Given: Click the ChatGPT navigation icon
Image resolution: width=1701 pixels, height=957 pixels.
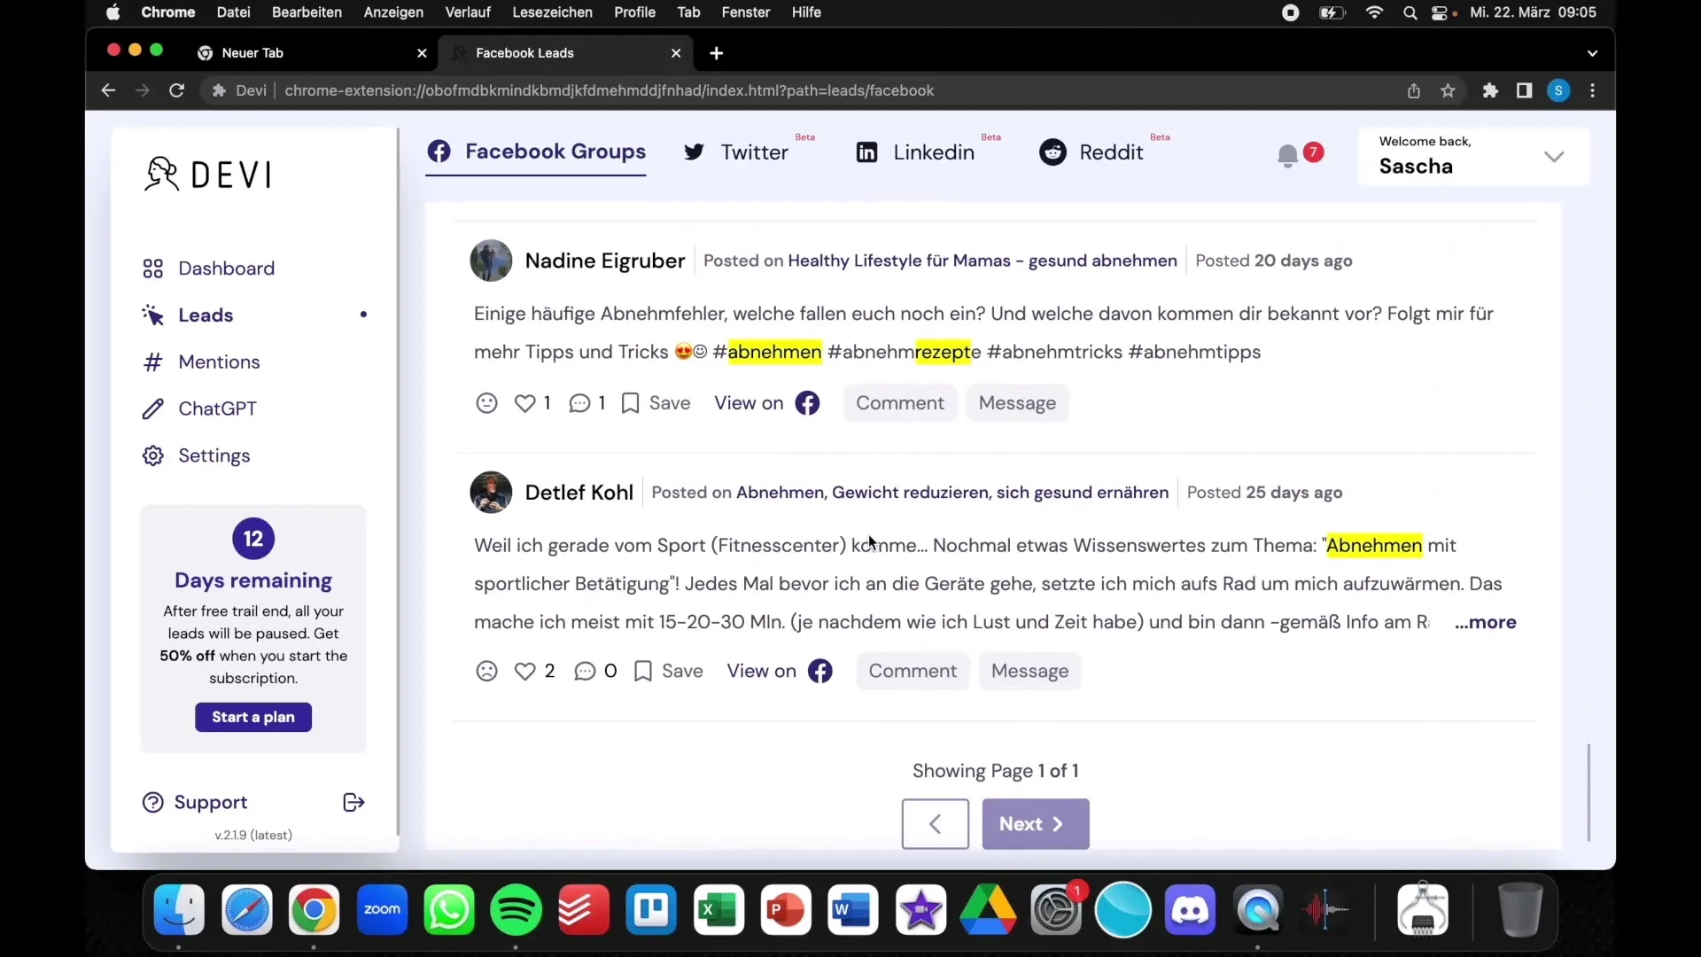Looking at the screenshot, I should click(x=151, y=408).
